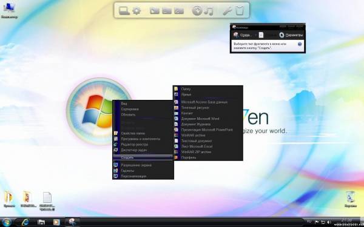Choose Обновить in the context menu
This screenshot has width=364, height=227.
143,114
